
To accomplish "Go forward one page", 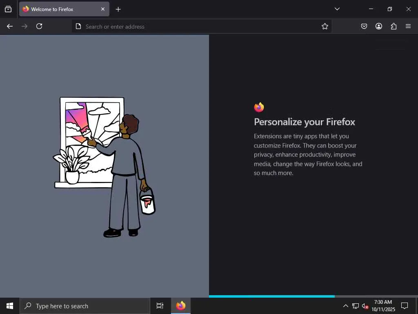I will (24, 26).
